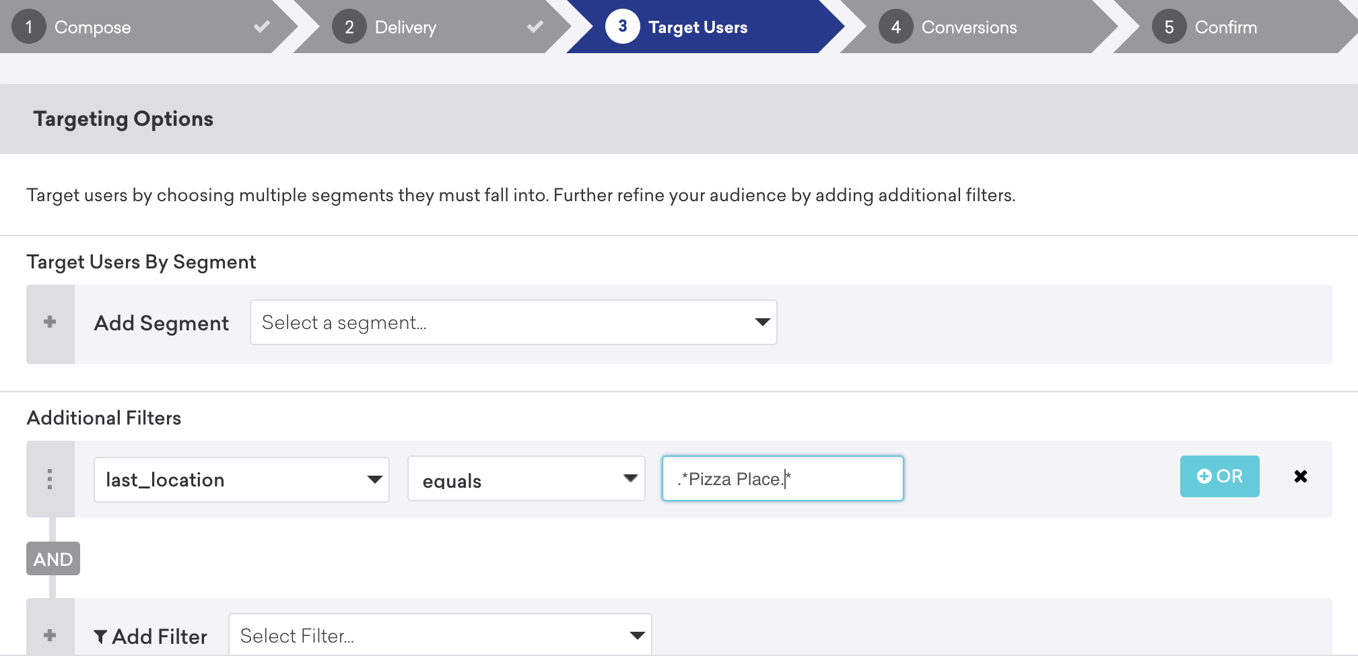The height and width of the screenshot is (656, 1358).
Task: Click step number 4 circle icon
Action: [x=896, y=27]
